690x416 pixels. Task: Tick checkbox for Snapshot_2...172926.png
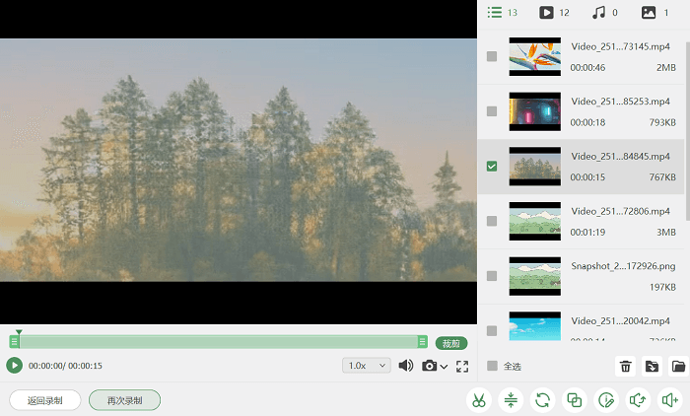coord(492,276)
